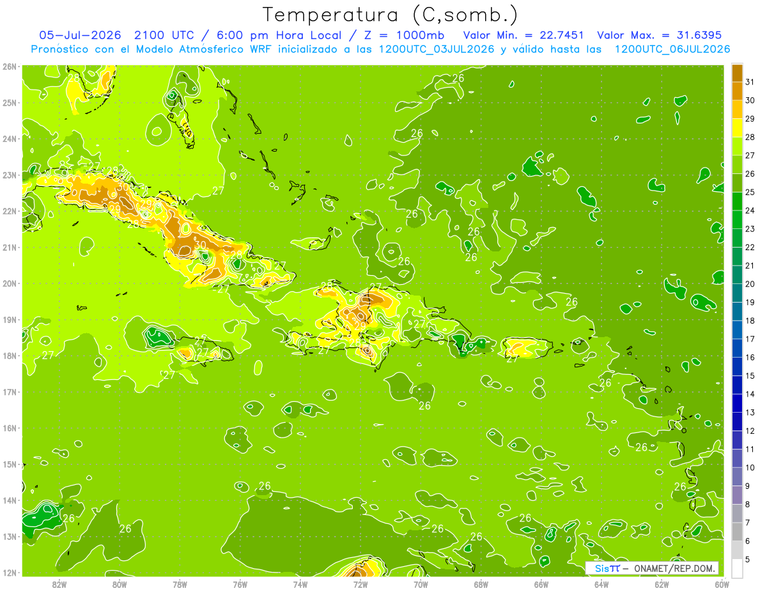Click the "82W" longitude axis label

[x=59, y=583]
